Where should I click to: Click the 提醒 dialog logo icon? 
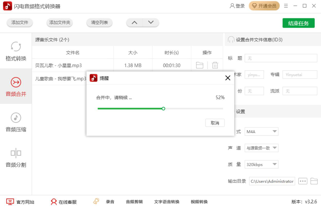tap(94, 78)
